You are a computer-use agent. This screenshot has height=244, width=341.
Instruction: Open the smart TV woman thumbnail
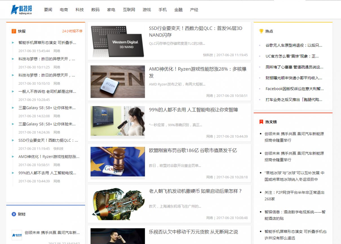118,121
